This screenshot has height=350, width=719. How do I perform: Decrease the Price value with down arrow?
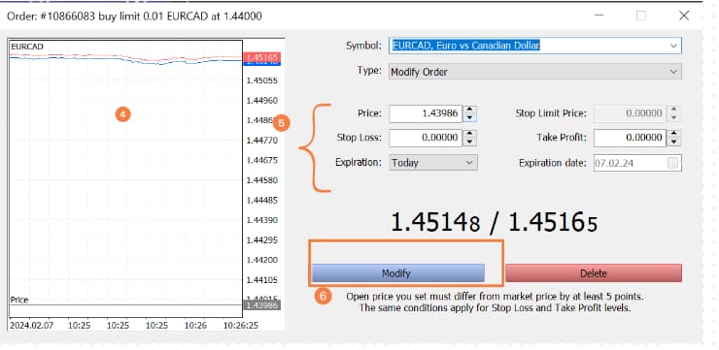coord(469,117)
